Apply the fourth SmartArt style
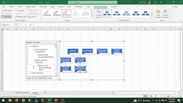 point(136,13)
